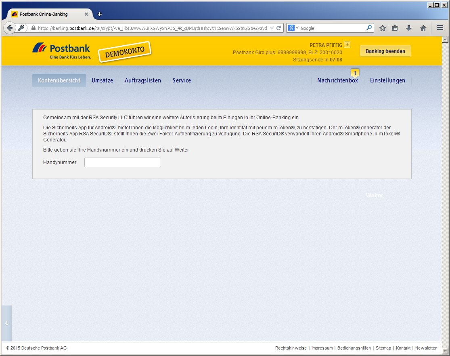Click scrollbar up arrow

445,40
